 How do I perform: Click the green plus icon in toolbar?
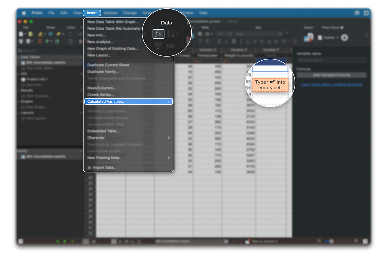(x=47, y=41)
